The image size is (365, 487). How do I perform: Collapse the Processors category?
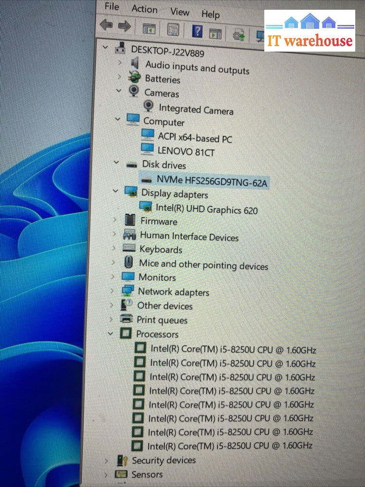110,334
